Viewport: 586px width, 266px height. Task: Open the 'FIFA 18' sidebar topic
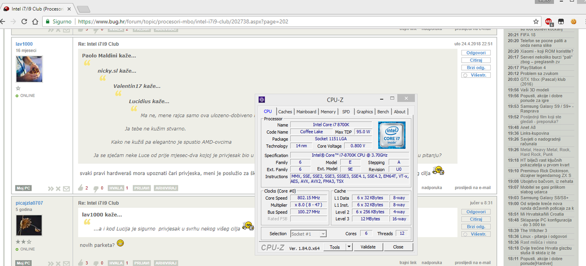(528, 35)
